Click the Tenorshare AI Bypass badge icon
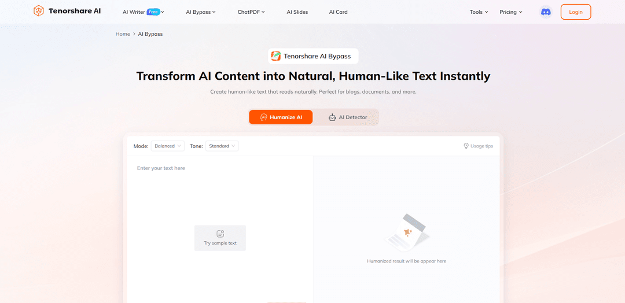625x303 pixels. point(276,56)
